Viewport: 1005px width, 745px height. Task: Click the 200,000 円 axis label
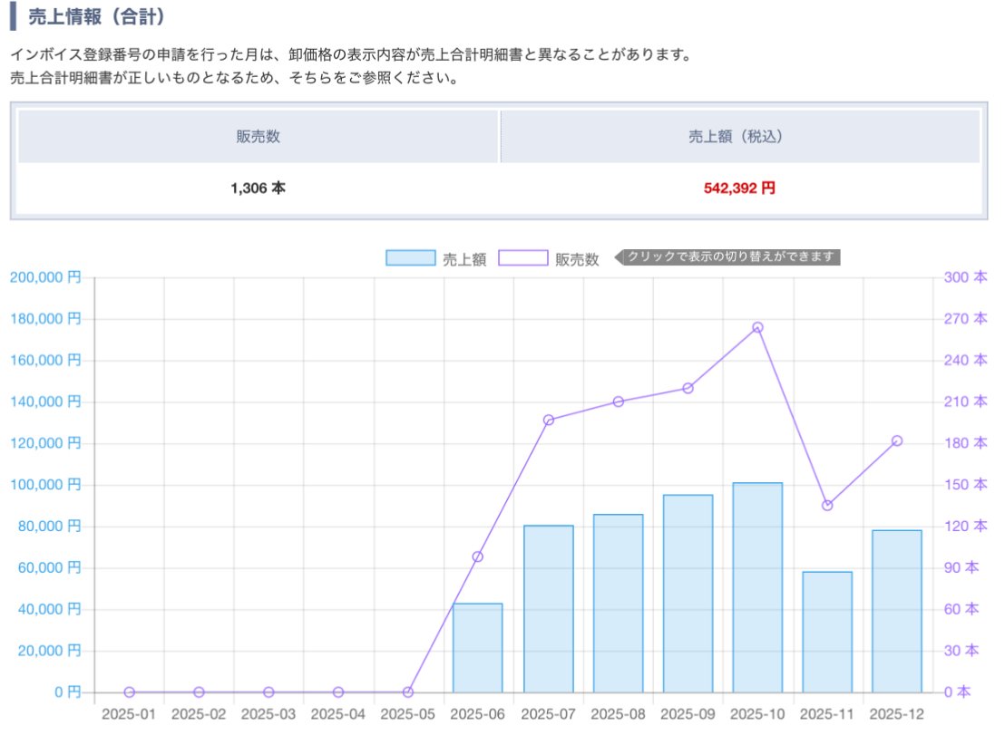[45, 277]
